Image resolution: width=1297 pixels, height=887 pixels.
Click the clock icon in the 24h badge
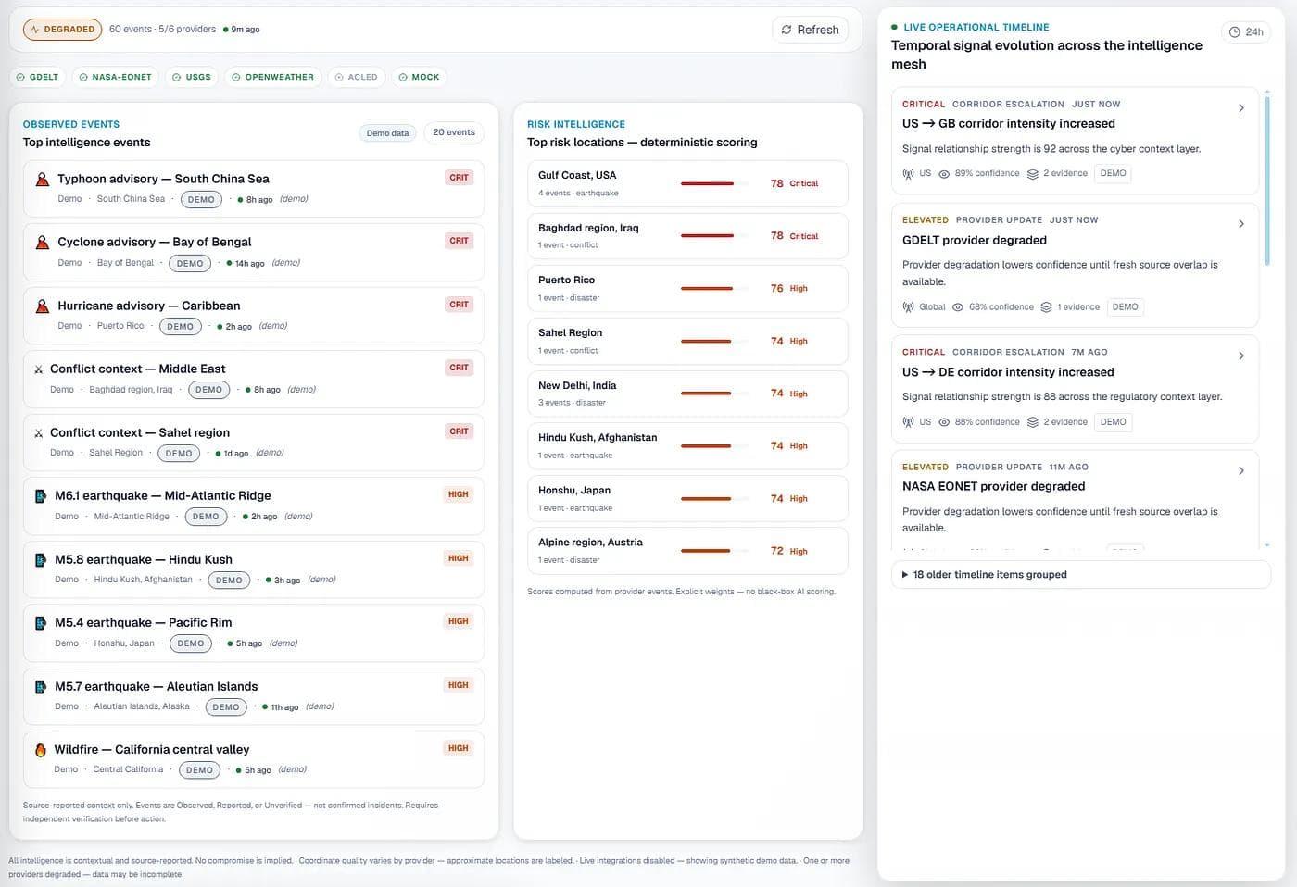pos(1235,32)
